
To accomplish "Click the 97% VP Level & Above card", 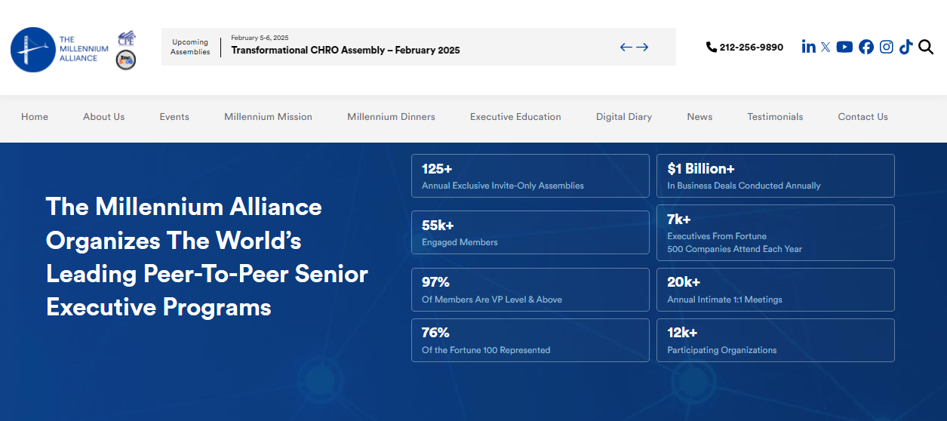I will [530, 290].
